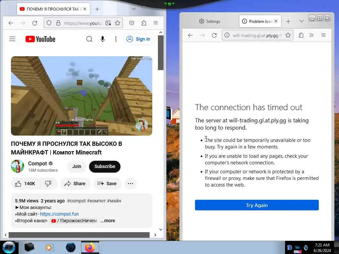Start voice search with microphone icon
The width and height of the screenshot is (339, 254).
(103, 39)
